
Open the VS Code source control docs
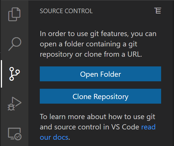point(54,137)
